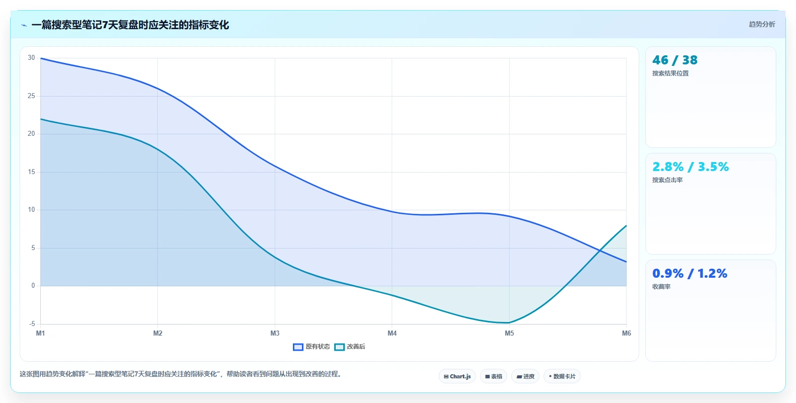Open the 搜索点击率 card showing 2.8% / 3.5%
Screen dimensions: 796x403
point(710,204)
